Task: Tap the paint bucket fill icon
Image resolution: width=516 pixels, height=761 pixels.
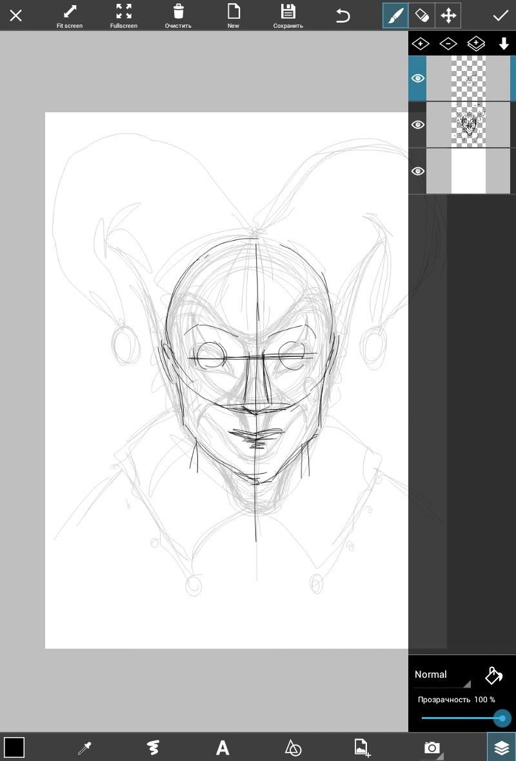Action: point(493,675)
